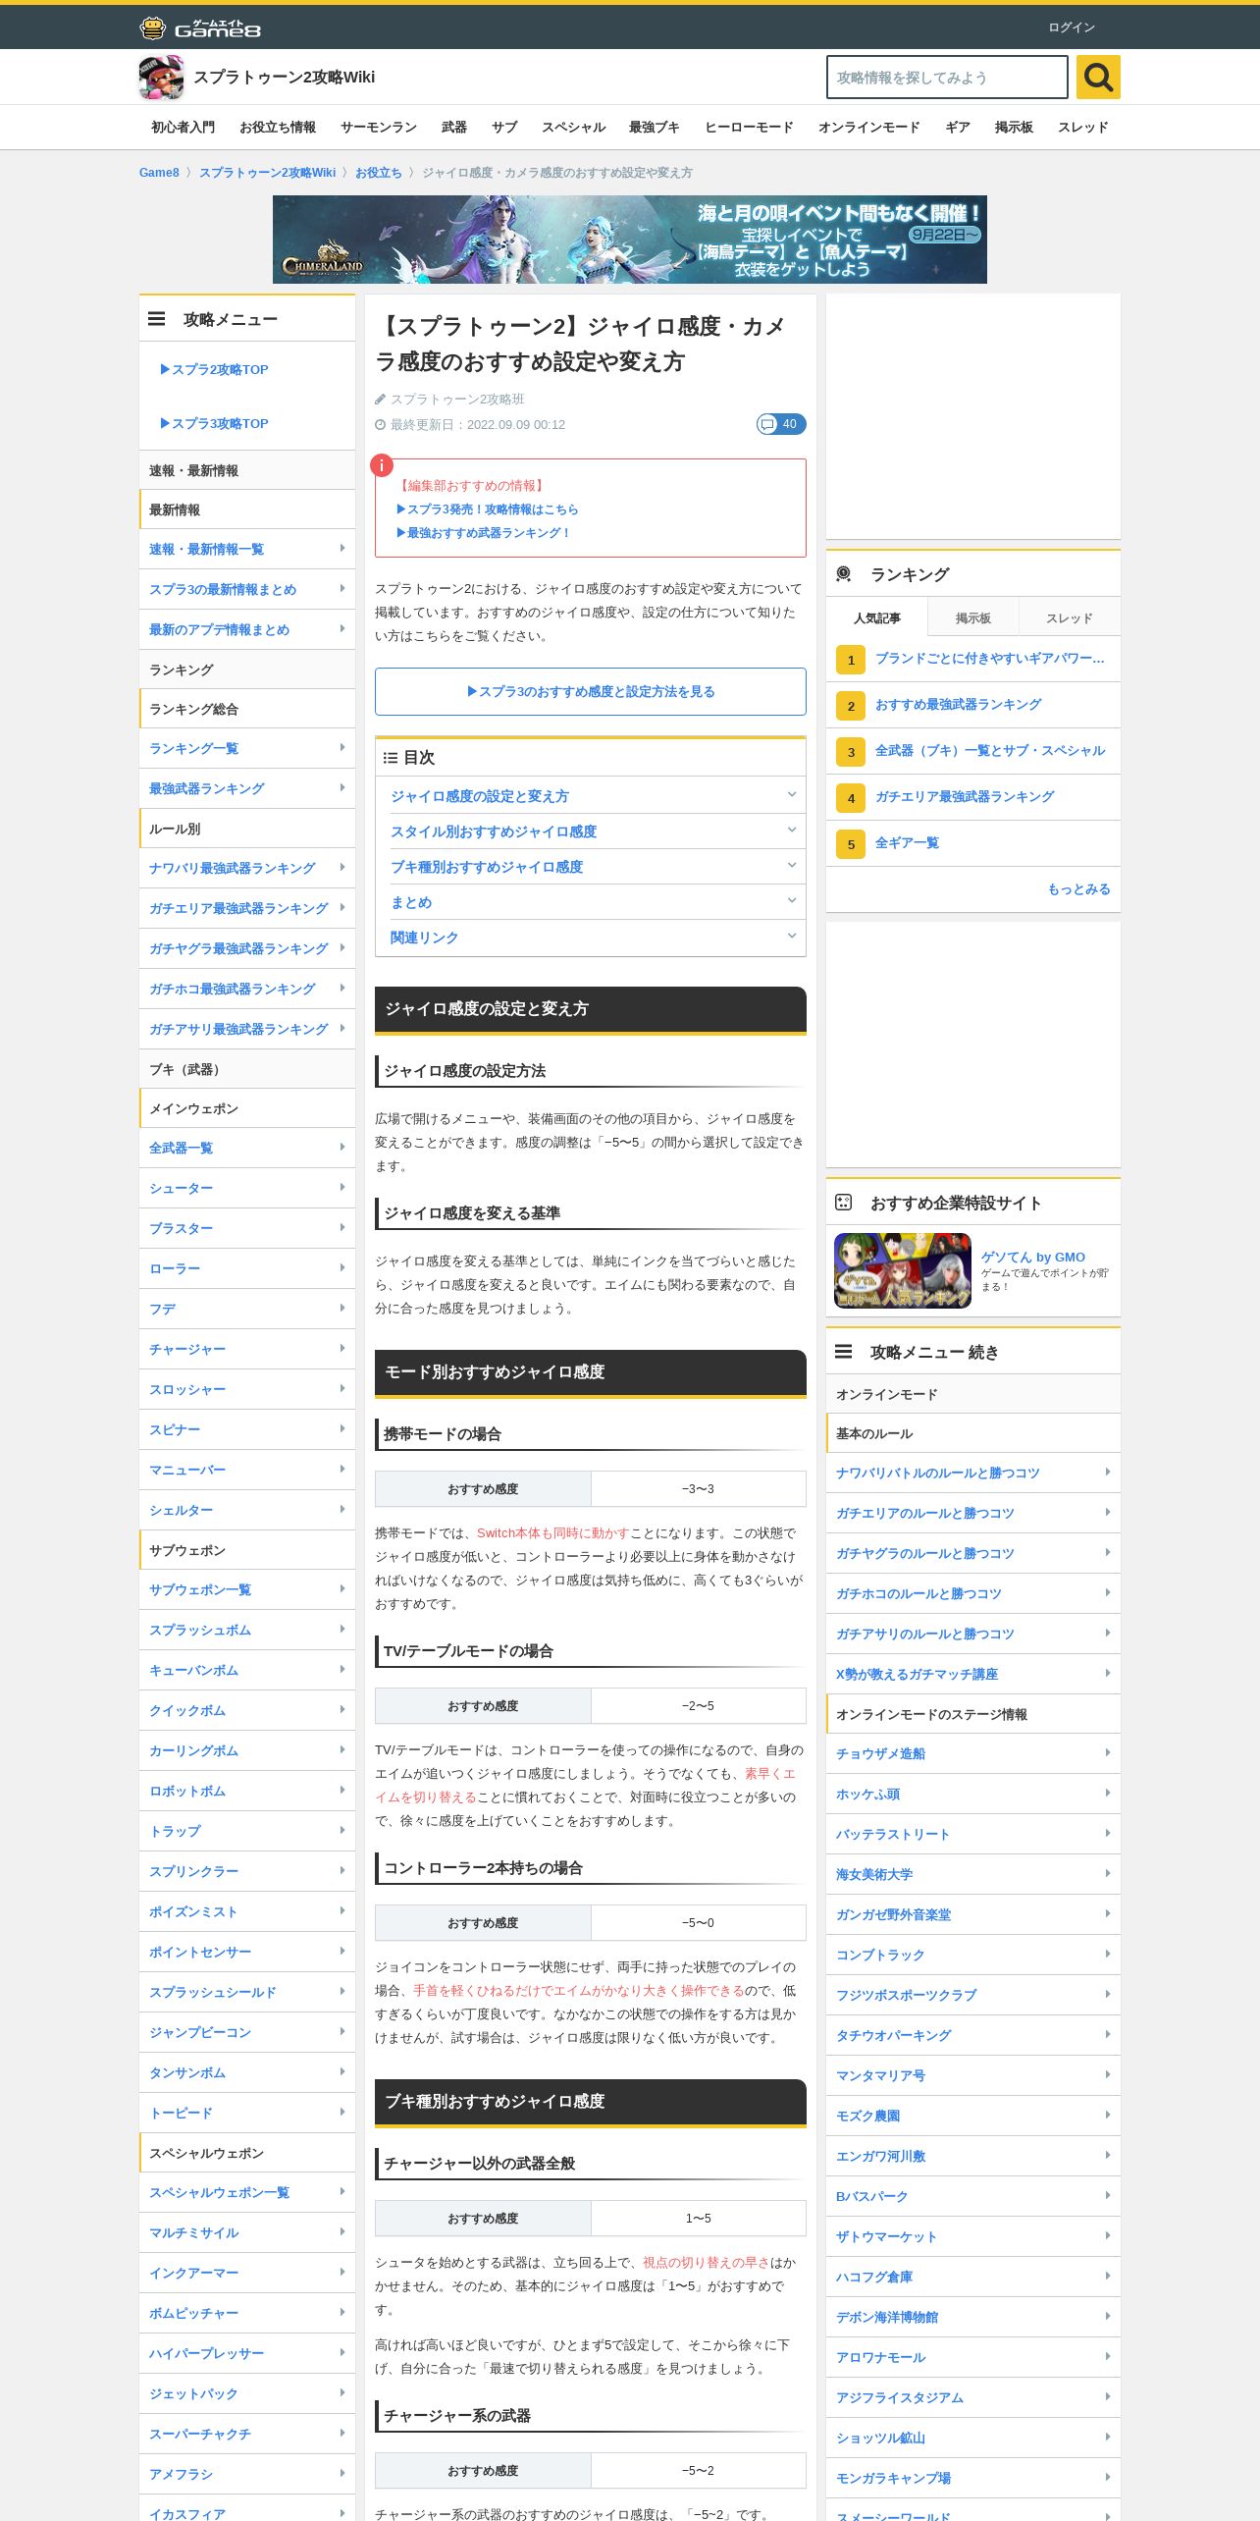This screenshot has height=2521, width=1260.
Task: Open 最強おすすめ武器ランキング！ link
Action: point(483,533)
